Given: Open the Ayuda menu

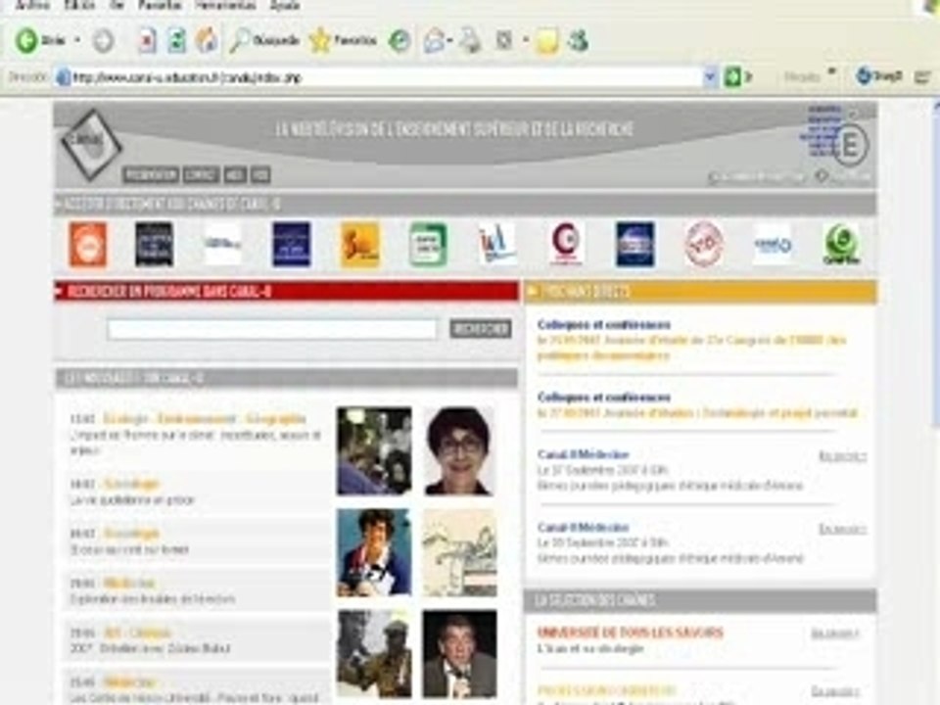Looking at the screenshot, I should click(x=285, y=5).
